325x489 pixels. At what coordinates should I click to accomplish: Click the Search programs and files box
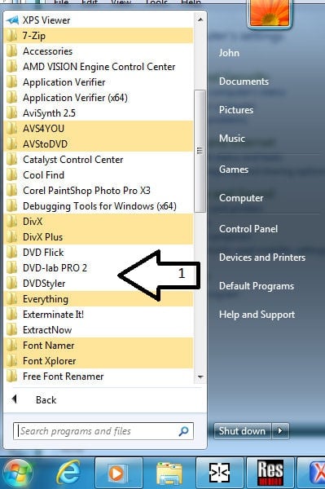(103, 431)
